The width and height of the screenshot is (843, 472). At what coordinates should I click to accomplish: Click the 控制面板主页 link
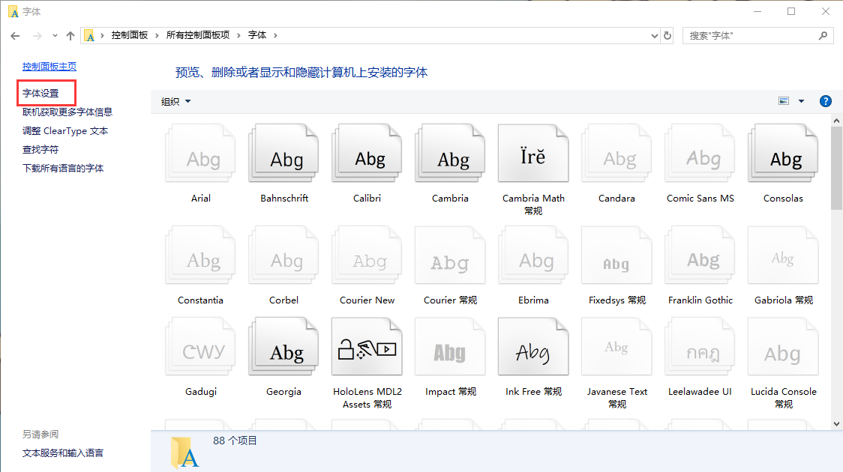[x=49, y=67]
